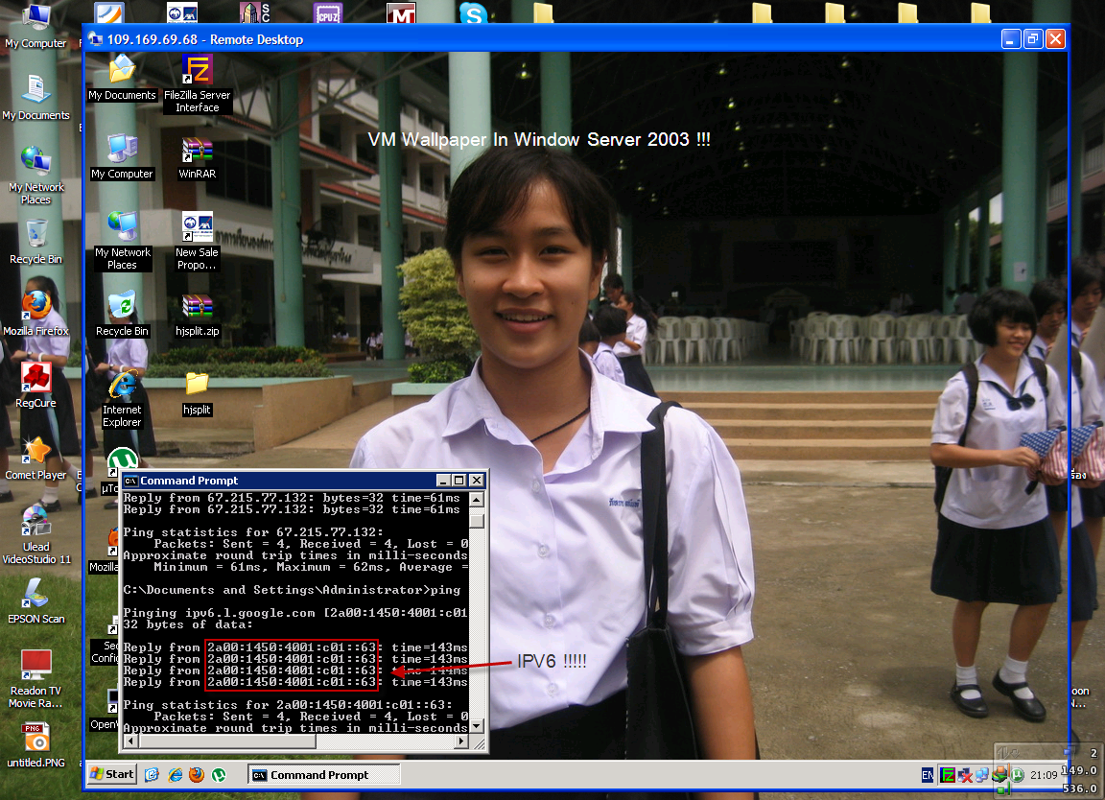
Task: Launch Mozilla Firefox from local desktop
Action: tap(35, 314)
